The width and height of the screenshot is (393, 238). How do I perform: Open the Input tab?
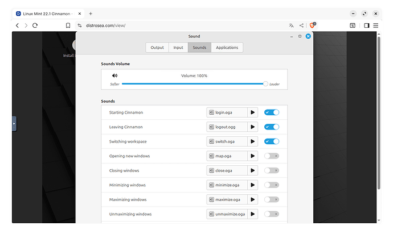click(x=178, y=48)
